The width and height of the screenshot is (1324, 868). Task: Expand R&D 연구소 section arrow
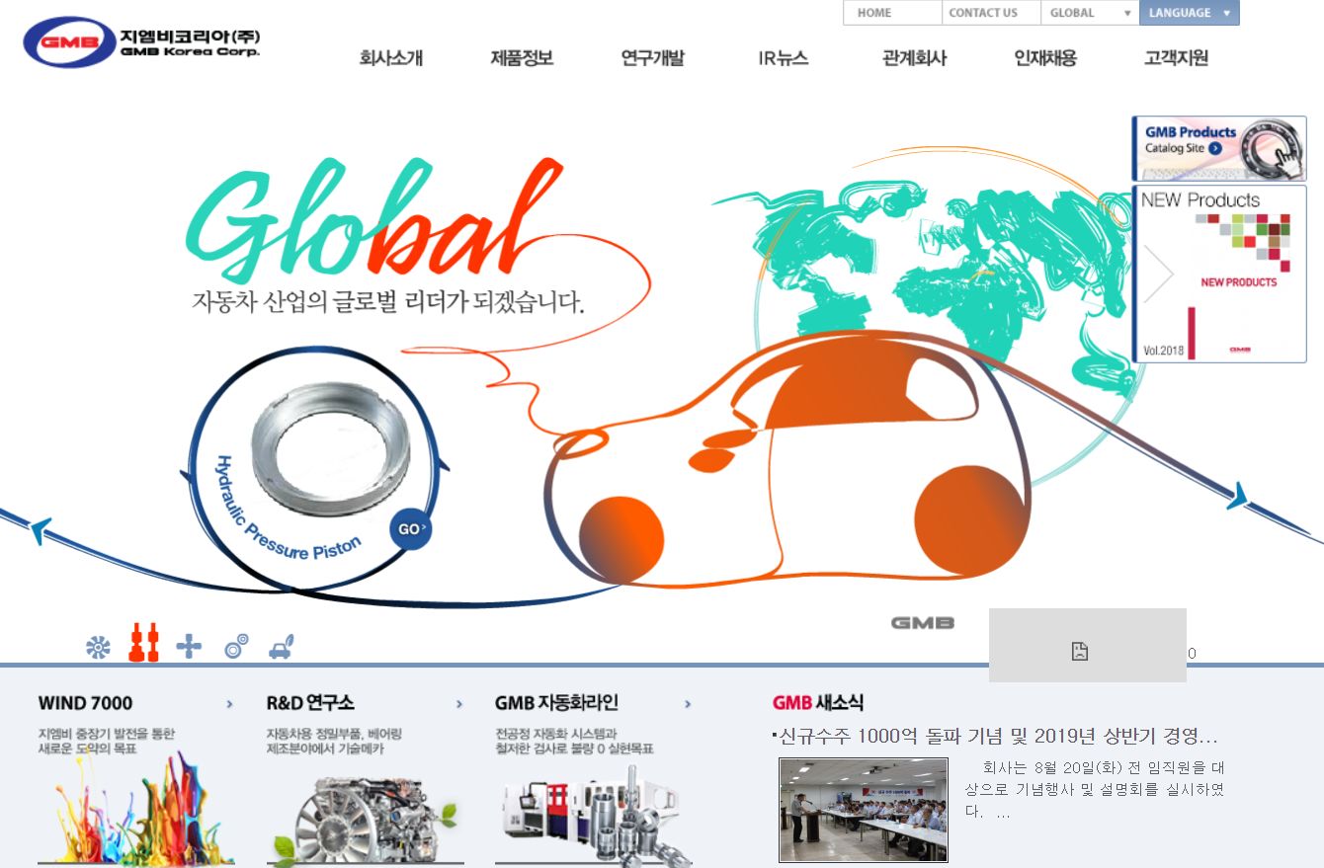pyautogui.click(x=459, y=704)
